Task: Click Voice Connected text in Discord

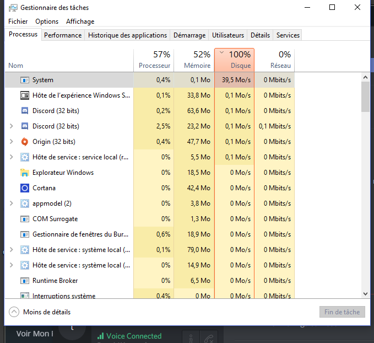Action: tap(134, 336)
